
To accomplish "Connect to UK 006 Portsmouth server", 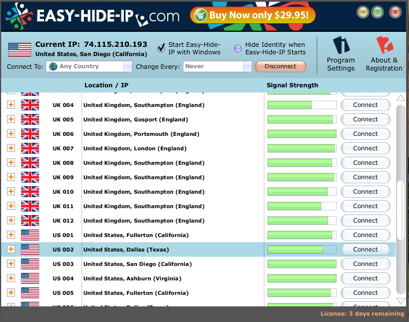I will 366,134.
